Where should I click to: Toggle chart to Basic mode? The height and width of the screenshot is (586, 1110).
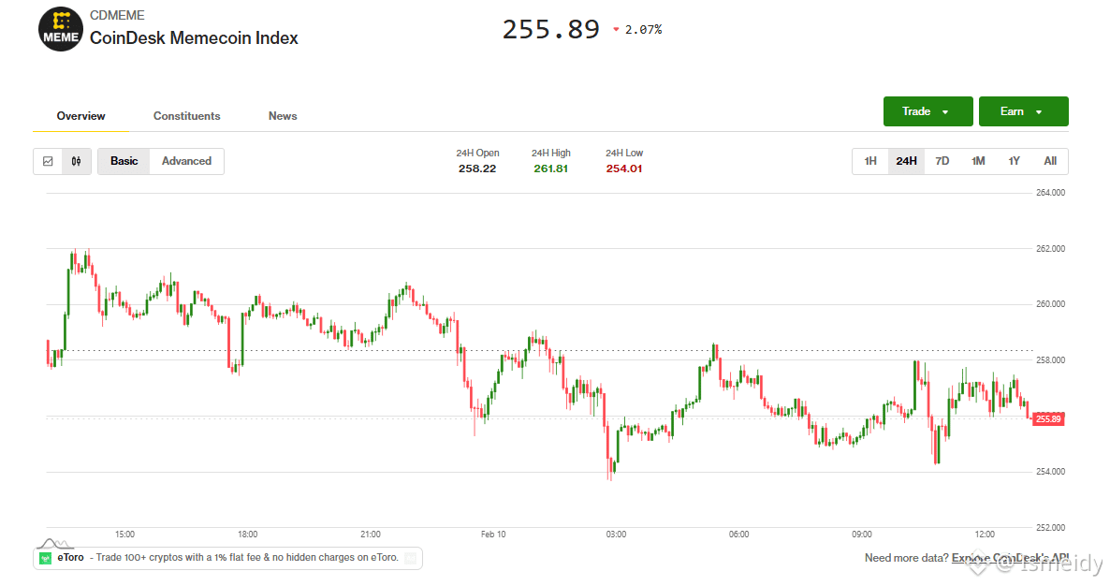pyautogui.click(x=124, y=161)
